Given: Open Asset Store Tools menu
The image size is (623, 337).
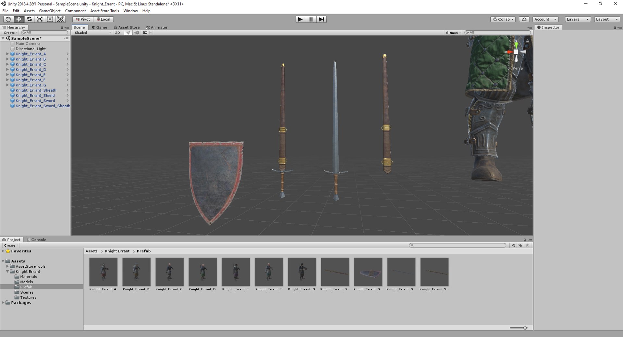Looking at the screenshot, I should coord(104,11).
